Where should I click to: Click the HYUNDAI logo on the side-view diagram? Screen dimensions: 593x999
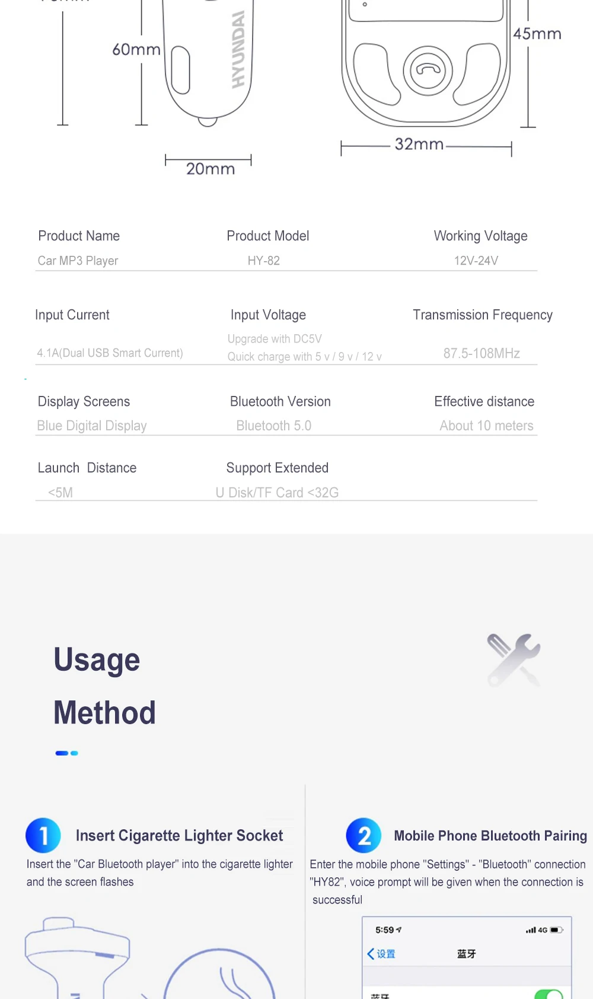pos(238,49)
